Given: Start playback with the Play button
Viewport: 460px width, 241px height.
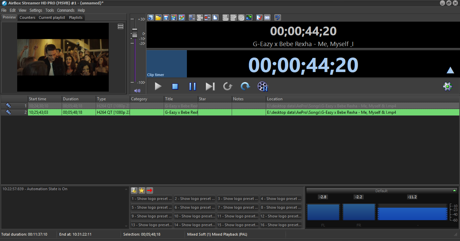Looking at the screenshot, I should (158, 87).
